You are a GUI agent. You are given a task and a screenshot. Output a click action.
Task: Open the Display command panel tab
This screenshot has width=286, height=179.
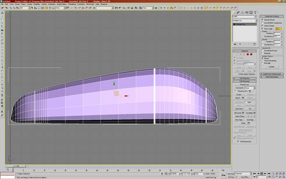click(x=251, y=12)
